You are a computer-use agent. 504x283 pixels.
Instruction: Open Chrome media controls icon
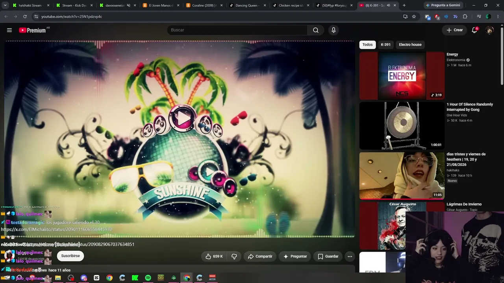click(479, 17)
